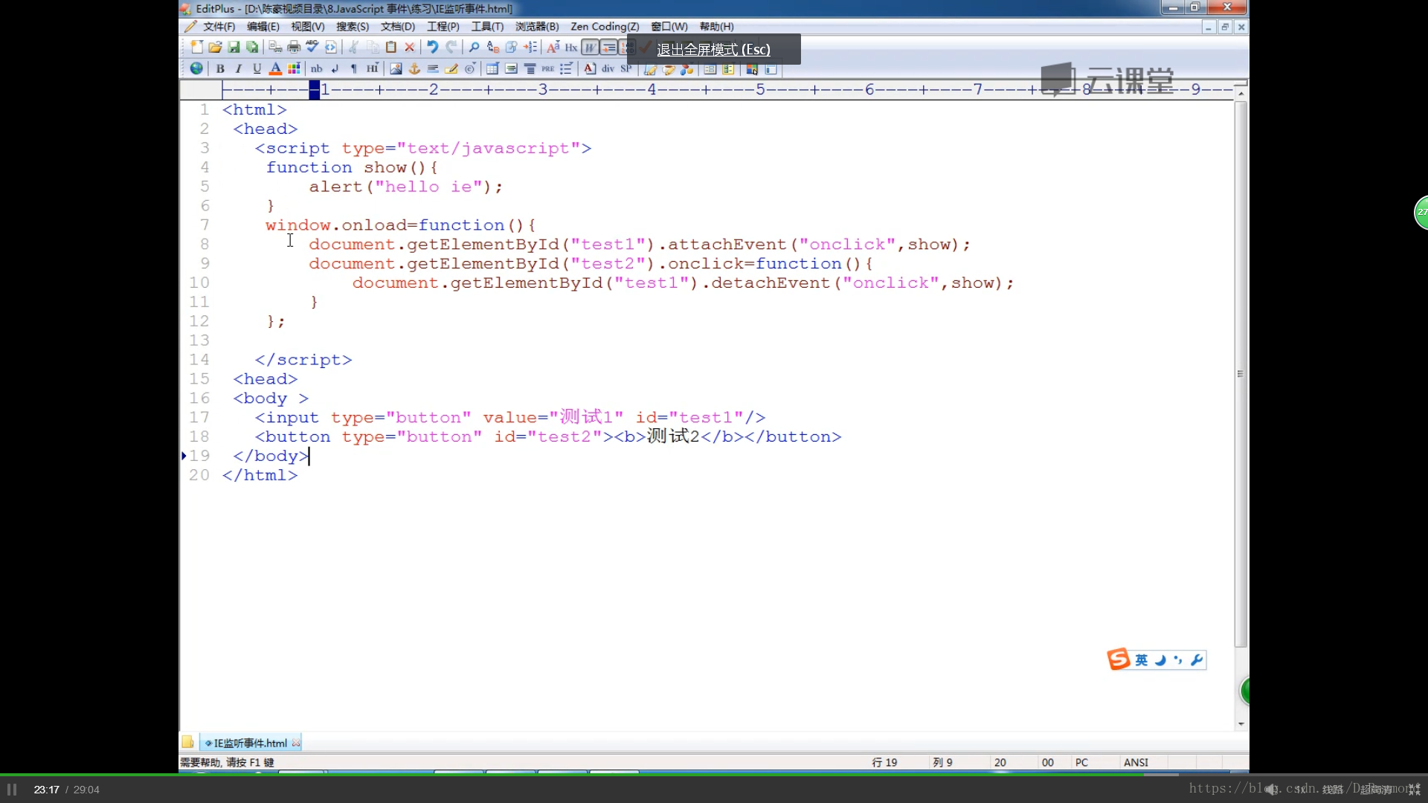The width and height of the screenshot is (1428, 803).
Task: Click the Hx hex viewer icon
Action: tap(571, 48)
